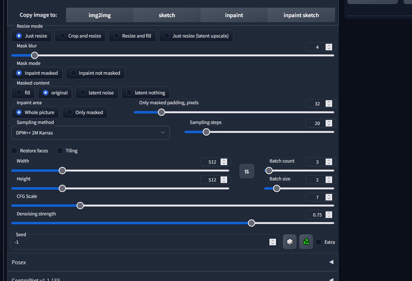The height and width of the screenshot is (281, 412).
Task: Expand the ControlNet v1.1.133 section
Action: pyautogui.click(x=172, y=278)
